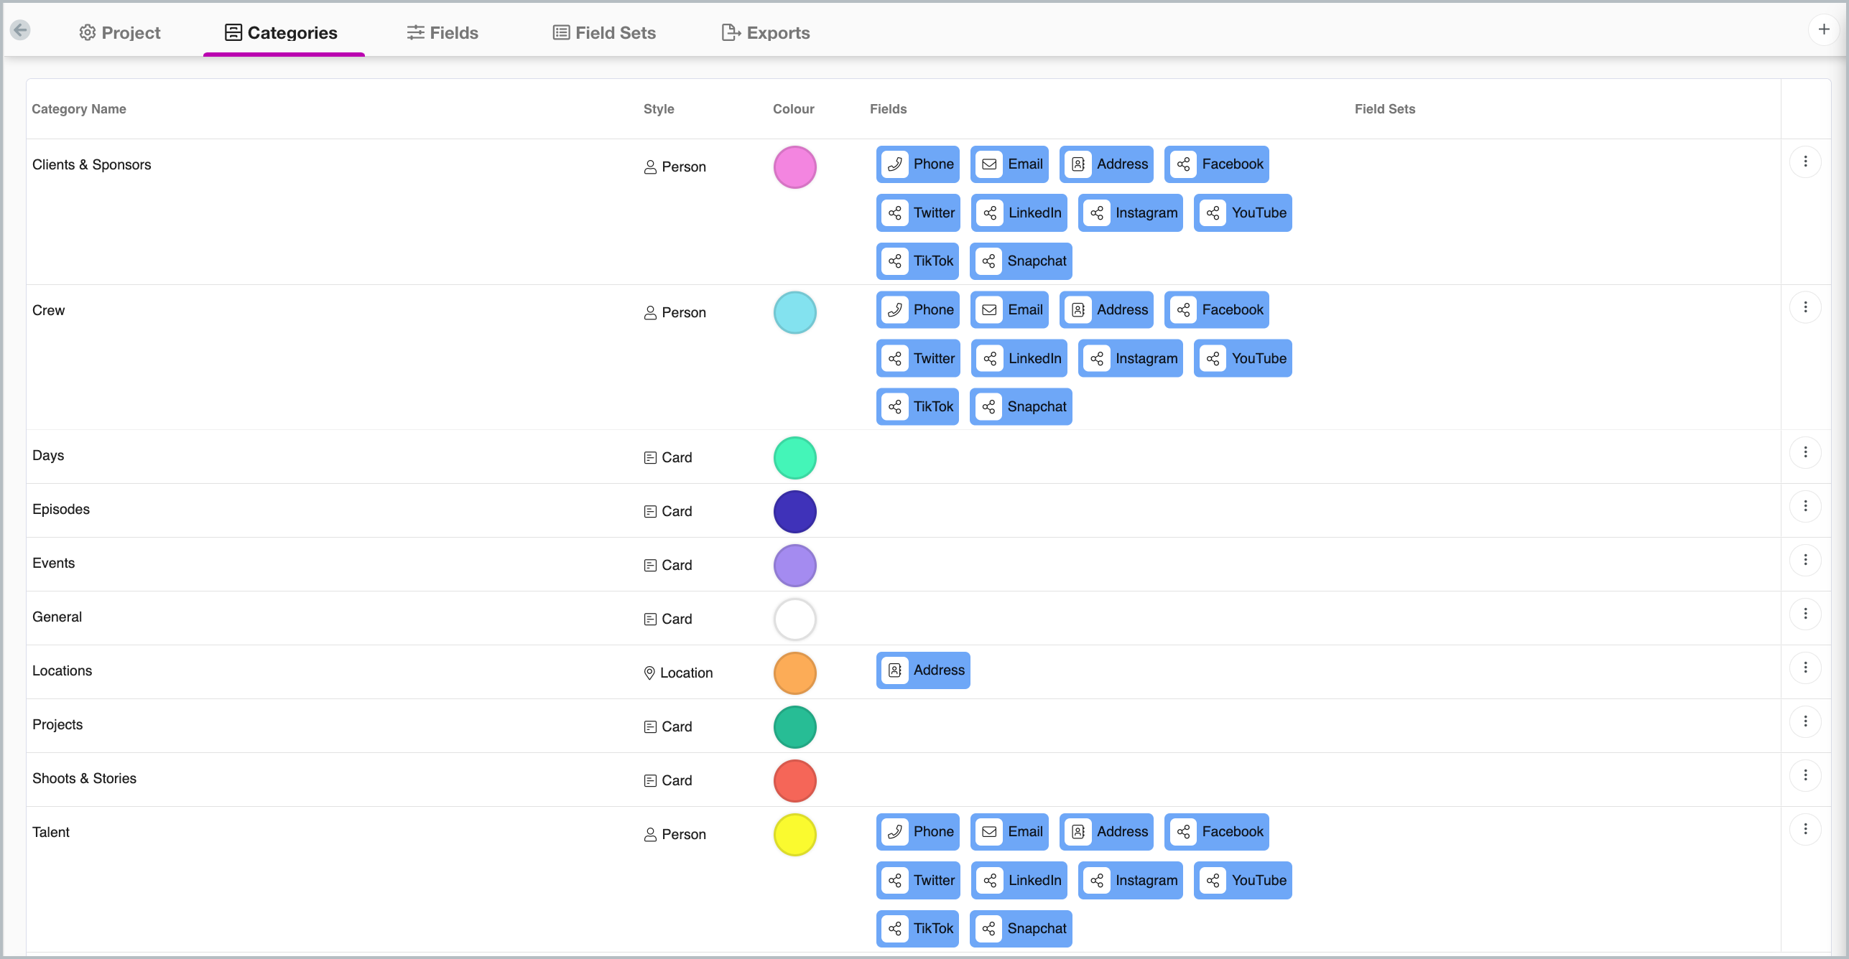Click the purple Events colour swatch
Screen dimensions: 1849x959
794,566
